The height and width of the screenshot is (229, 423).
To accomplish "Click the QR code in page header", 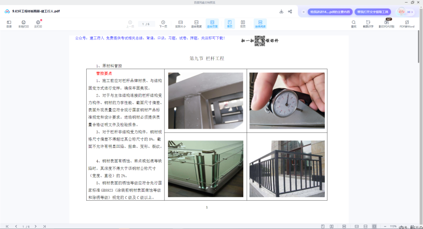I will coord(260,41).
